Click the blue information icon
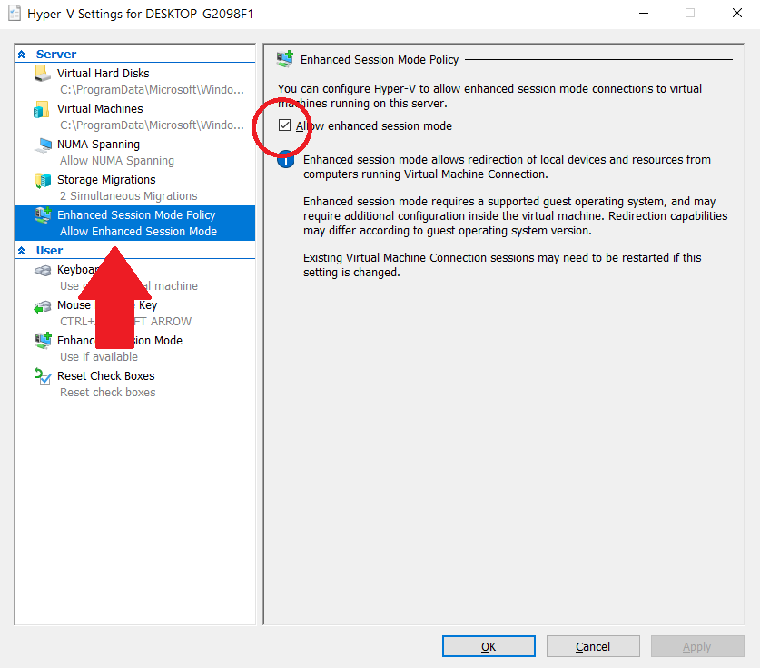 (286, 160)
